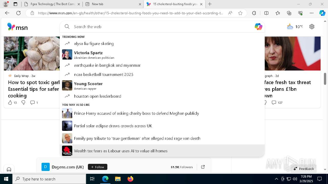The height and width of the screenshot is (184, 328).
Task: Open Partial solar eclipse story
Action: tap(162, 126)
